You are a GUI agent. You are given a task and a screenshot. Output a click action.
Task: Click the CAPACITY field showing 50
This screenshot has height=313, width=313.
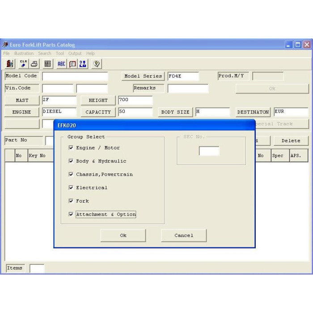coord(135,112)
